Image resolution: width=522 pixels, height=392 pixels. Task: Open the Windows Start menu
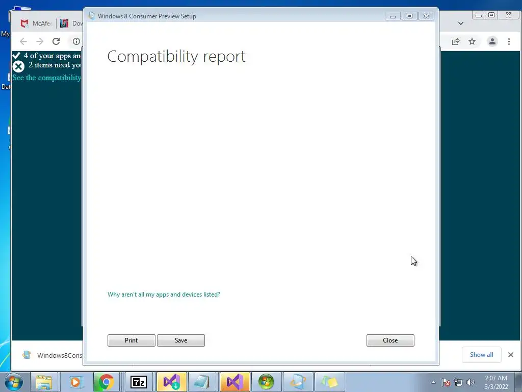14,382
